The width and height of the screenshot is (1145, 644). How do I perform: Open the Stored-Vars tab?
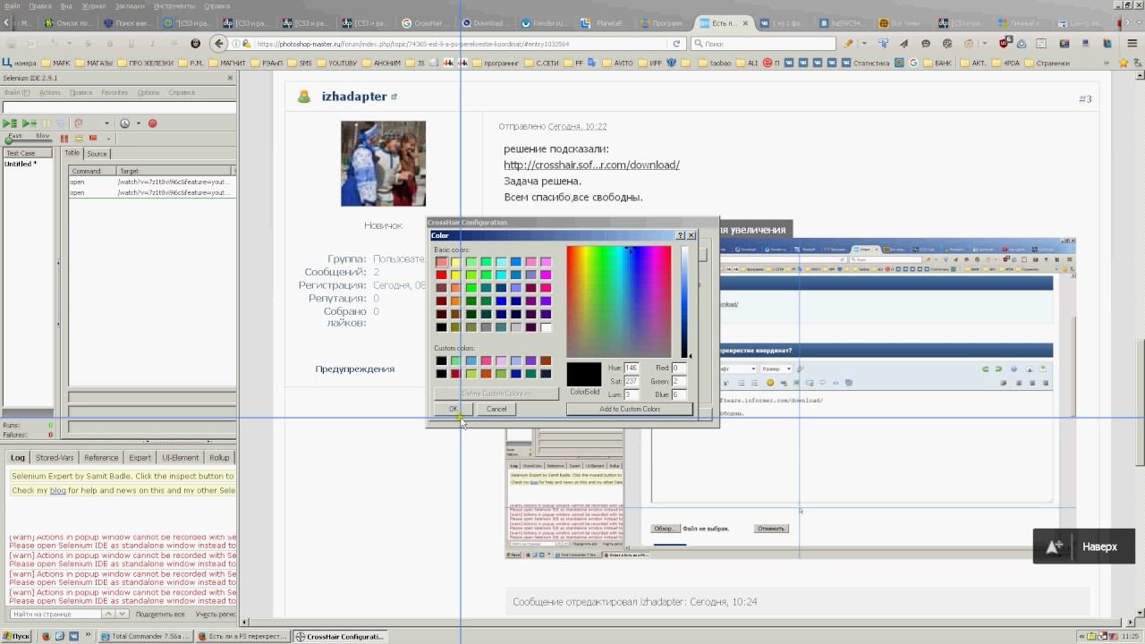55,457
